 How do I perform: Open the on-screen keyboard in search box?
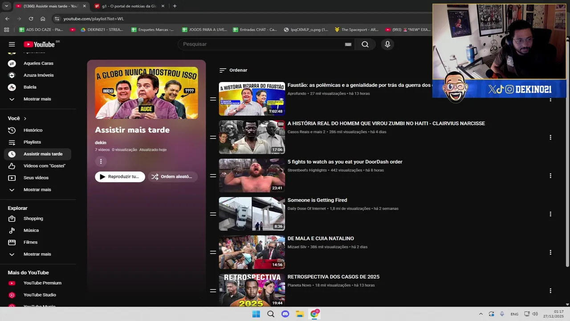coord(348,44)
